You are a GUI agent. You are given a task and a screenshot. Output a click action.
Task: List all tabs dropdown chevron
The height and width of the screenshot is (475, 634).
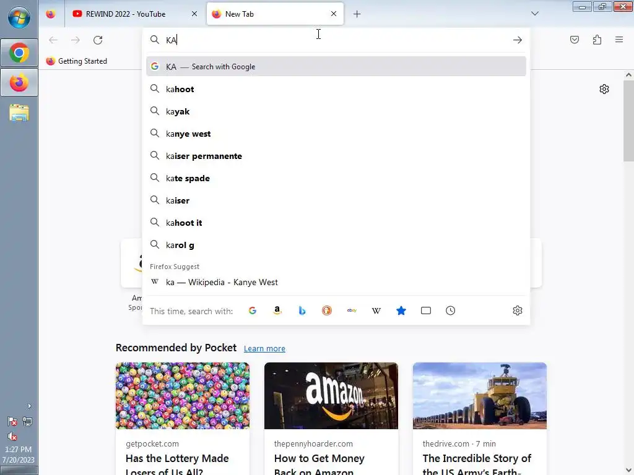tap(534, 14)
